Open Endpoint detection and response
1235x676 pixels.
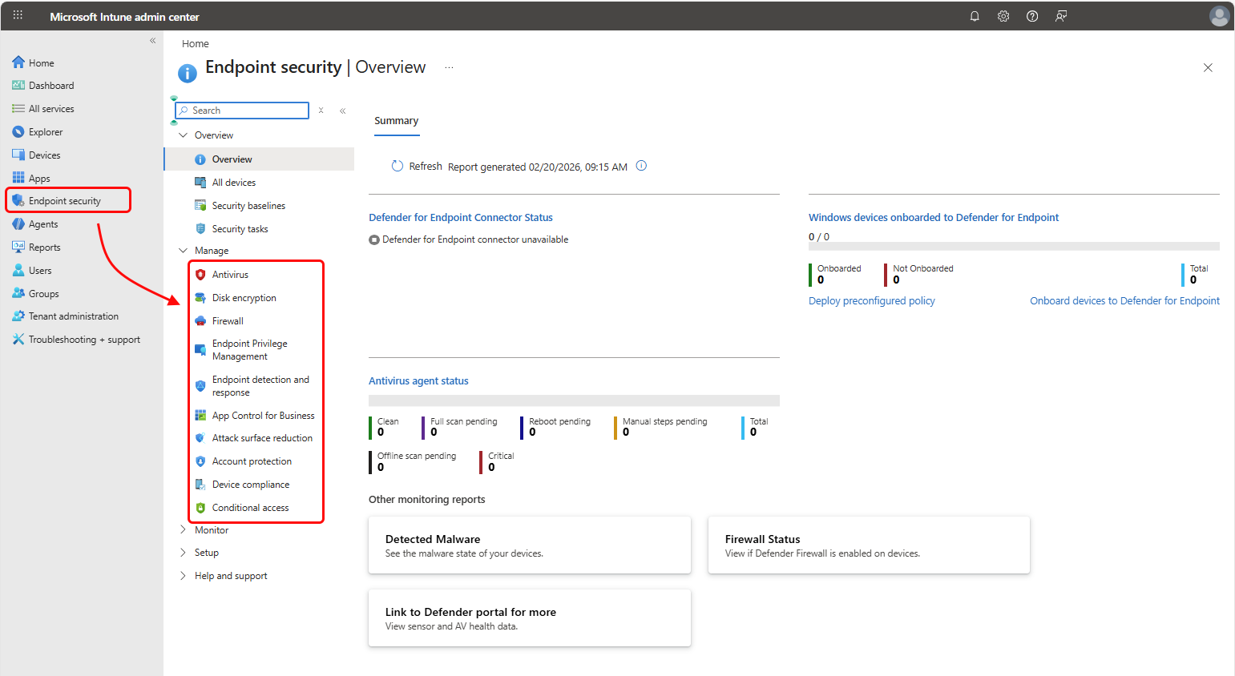259,385
